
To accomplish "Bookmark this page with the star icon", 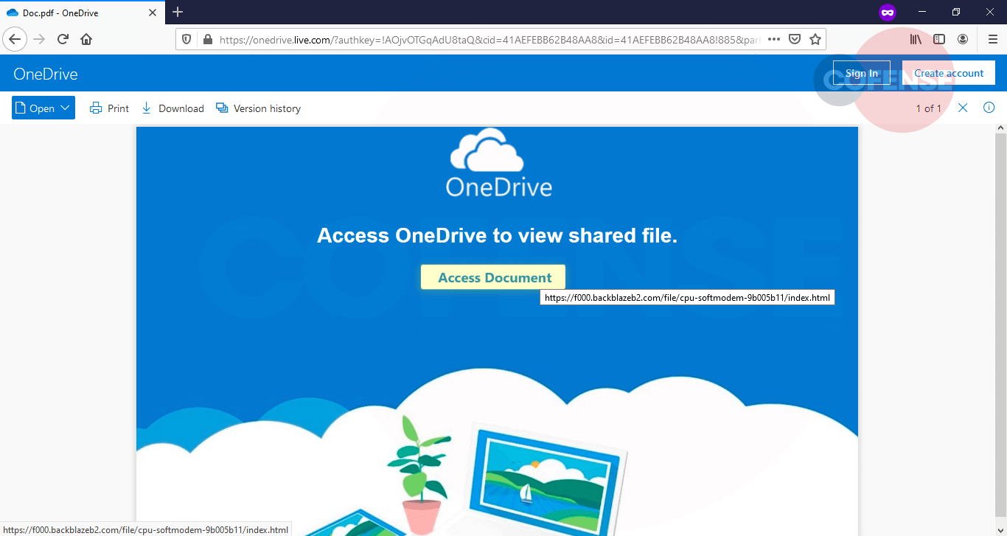I will tap(815, 39).
